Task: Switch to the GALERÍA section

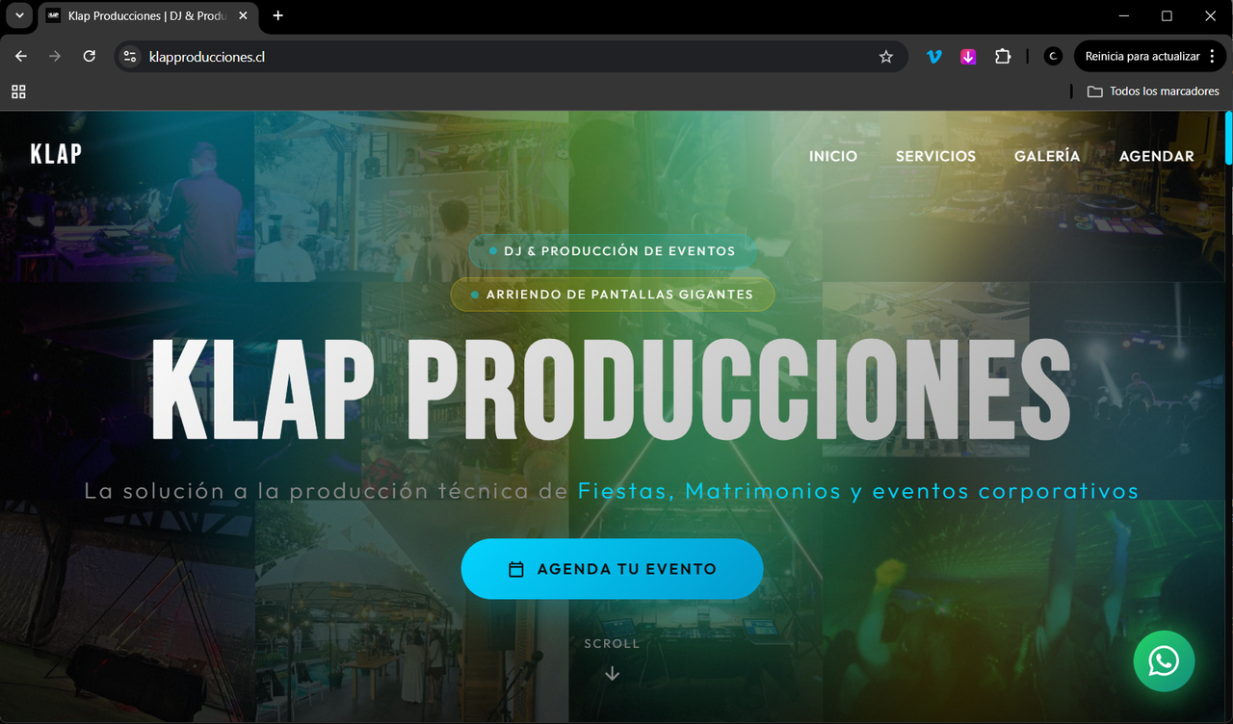Action: point(1047,156)
